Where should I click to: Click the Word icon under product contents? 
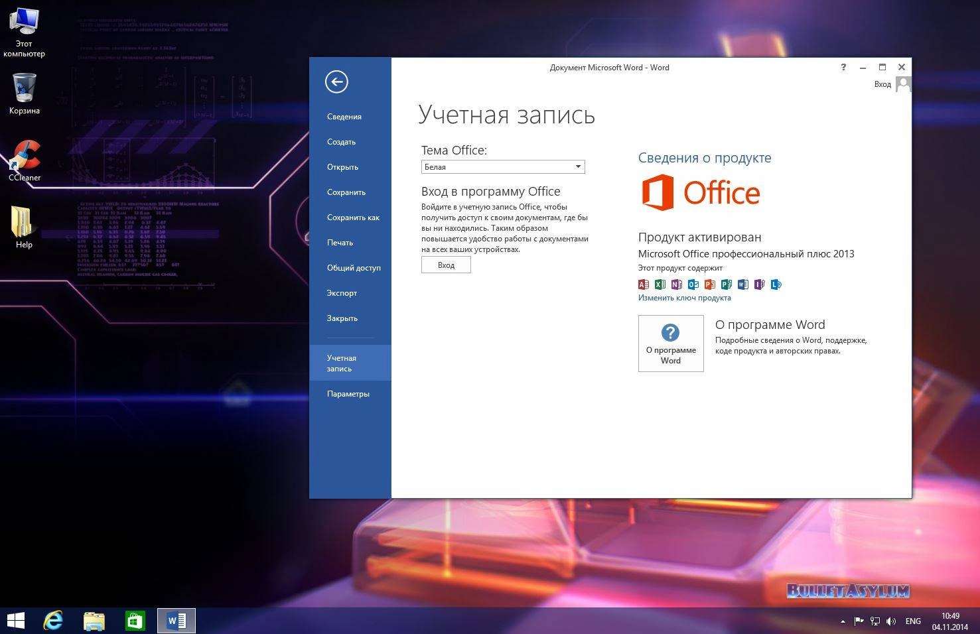(x=743, y=285)
